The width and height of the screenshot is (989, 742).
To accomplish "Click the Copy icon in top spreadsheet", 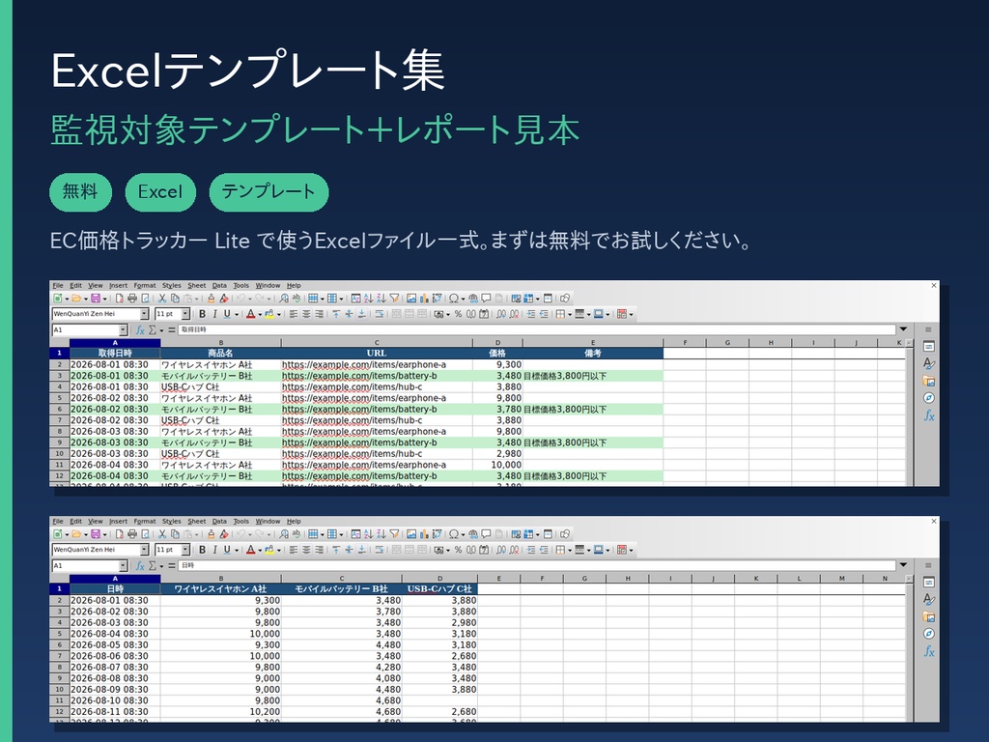I will click(176, 299).
